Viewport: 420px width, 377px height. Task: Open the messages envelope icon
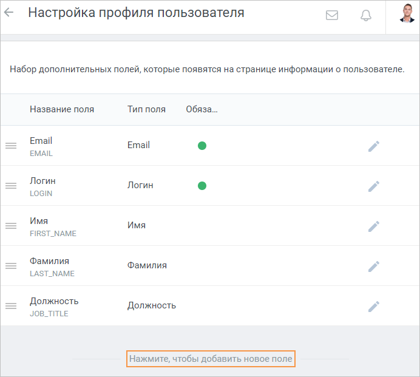click(331, 15)
